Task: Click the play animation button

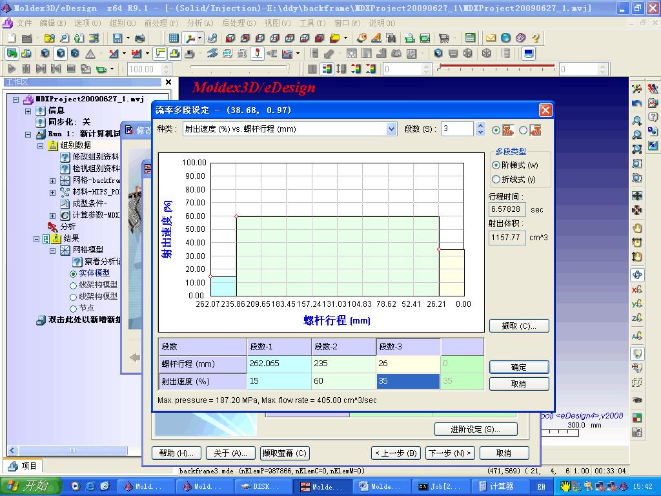Action: pyautogui.click(x=12, y=68)
